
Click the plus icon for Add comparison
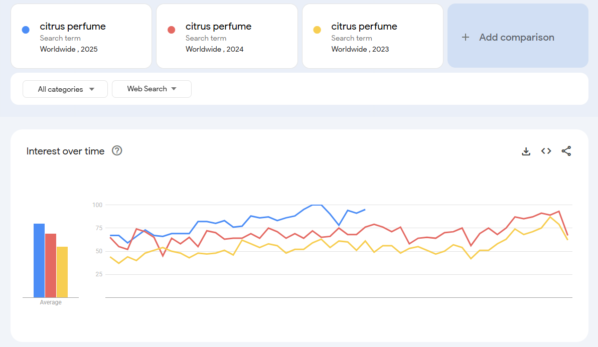pos(465,38)
